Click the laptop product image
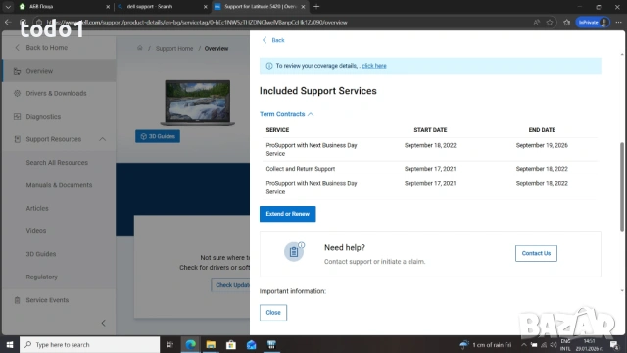Image resolution: width=627 pixels, height=353 pixels. coord(197,102)
